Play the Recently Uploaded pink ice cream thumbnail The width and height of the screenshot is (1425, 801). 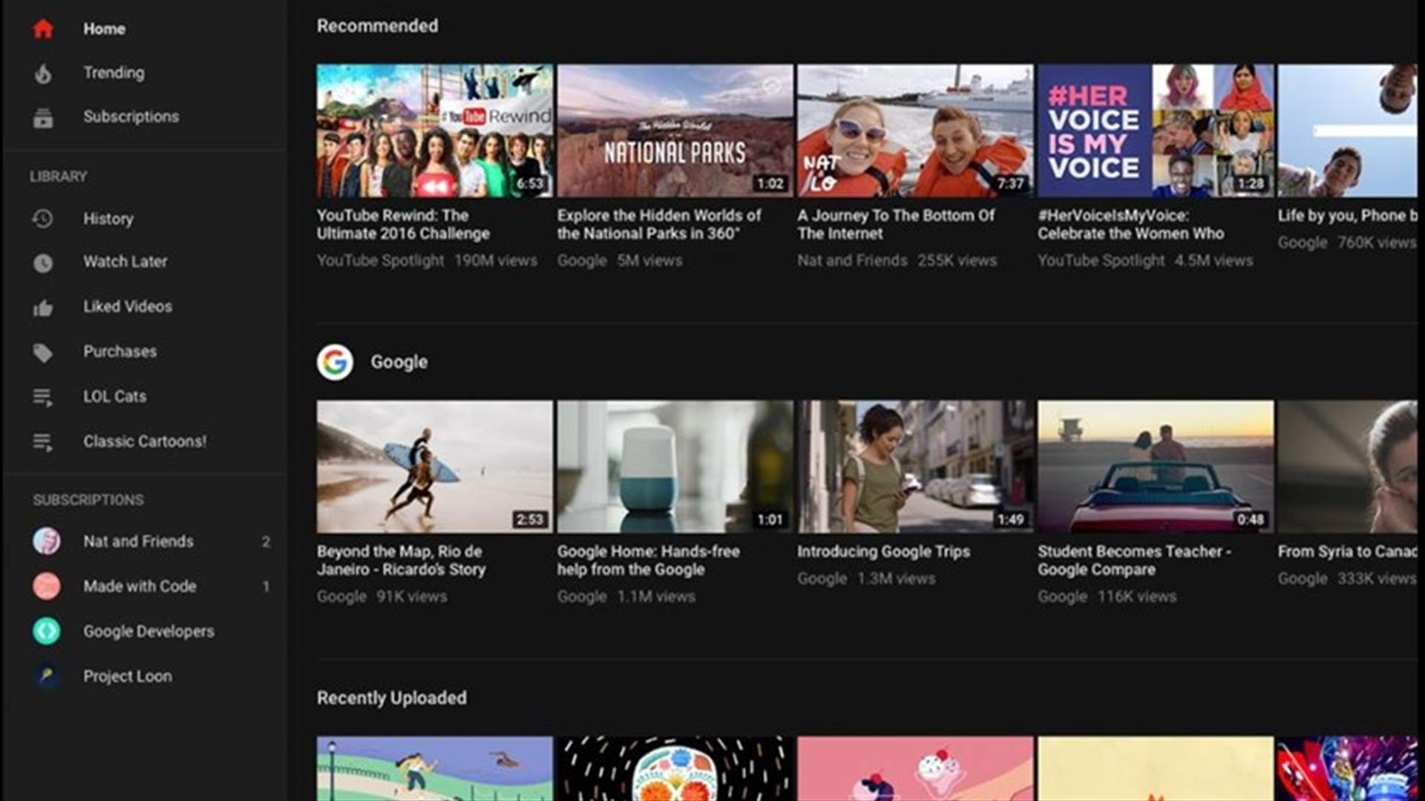click(915, 768)
